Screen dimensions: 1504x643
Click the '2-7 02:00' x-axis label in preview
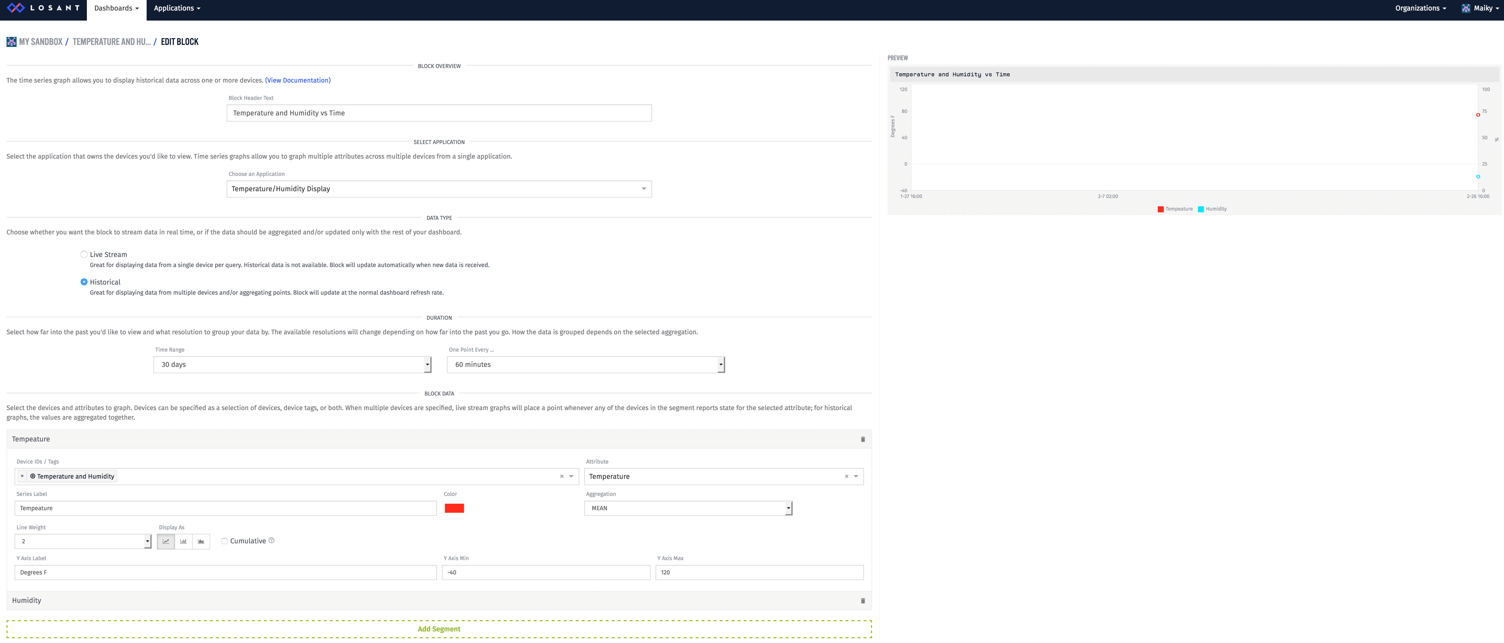click(x=1108, y=197)
